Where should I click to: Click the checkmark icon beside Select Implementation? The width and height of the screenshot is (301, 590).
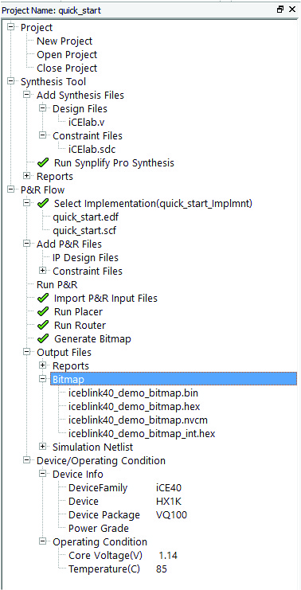43,203
